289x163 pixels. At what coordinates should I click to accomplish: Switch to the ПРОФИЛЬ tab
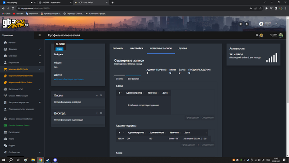(x=118, y=48)
